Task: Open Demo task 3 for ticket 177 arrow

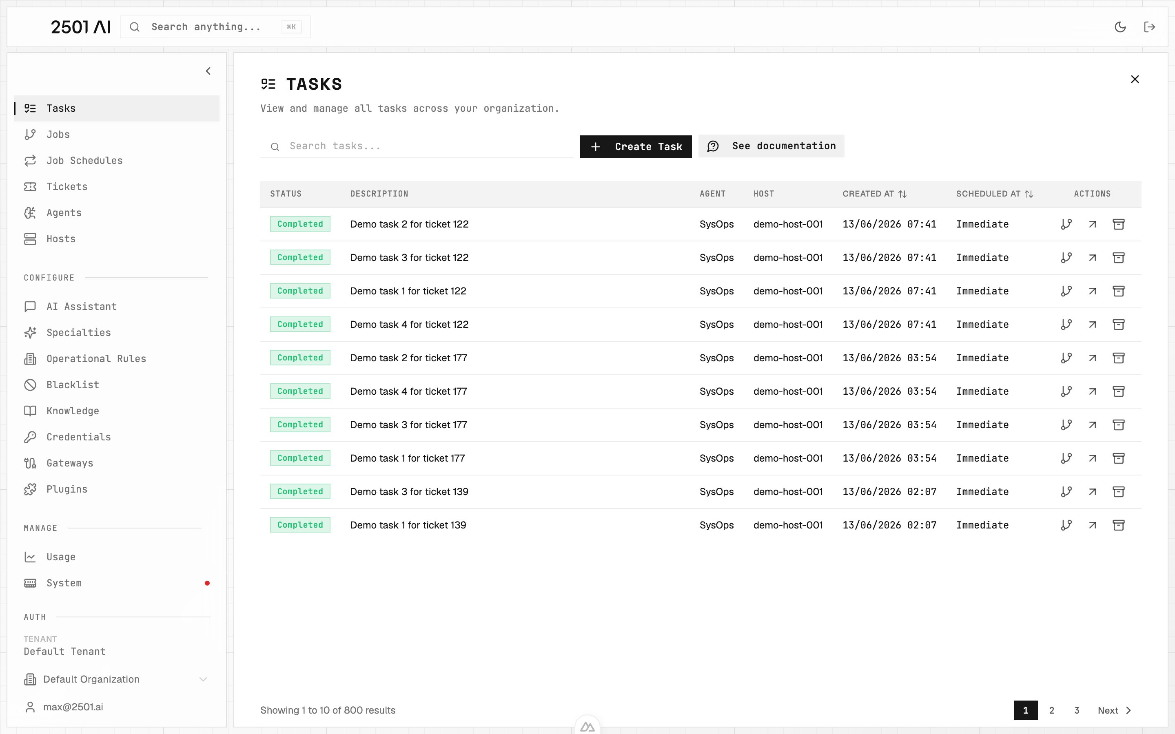Action: (1093, 425)
